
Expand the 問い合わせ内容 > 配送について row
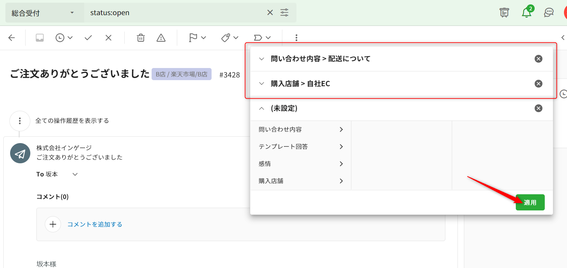(x=261, y=59)
